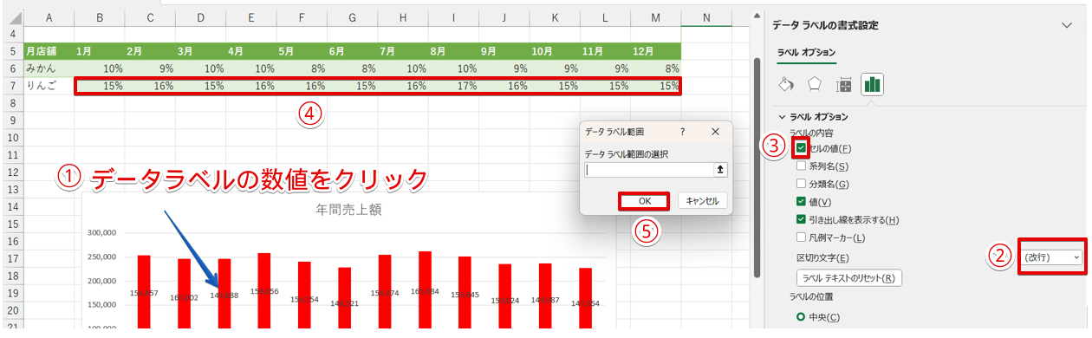Click the last red chart bar
1092x338 pixels.
coord(586,298)
